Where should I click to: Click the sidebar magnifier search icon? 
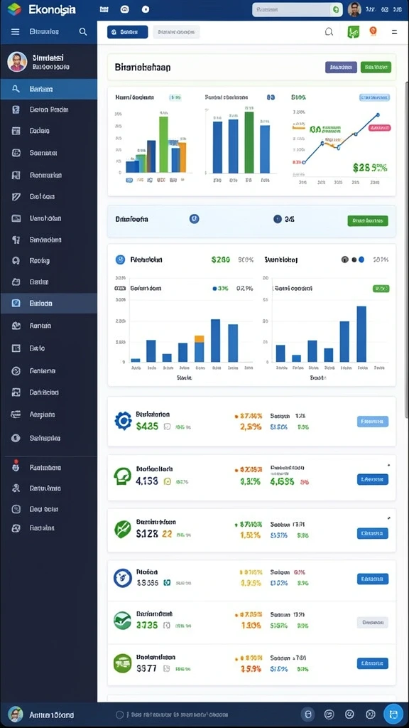[83, 31]
